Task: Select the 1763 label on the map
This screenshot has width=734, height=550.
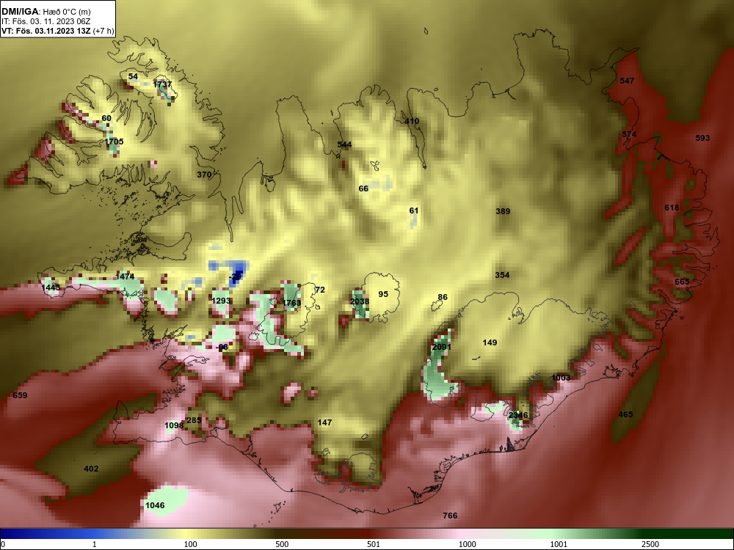Action: tap(291, 303)
